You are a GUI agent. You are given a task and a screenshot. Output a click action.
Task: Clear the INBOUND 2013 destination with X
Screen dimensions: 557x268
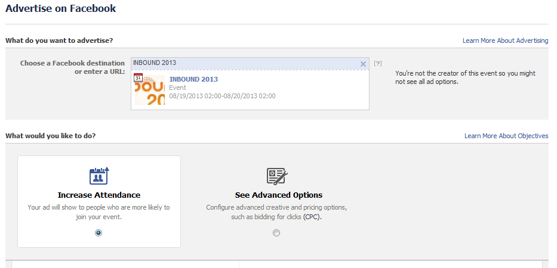[x=363, y=64]
